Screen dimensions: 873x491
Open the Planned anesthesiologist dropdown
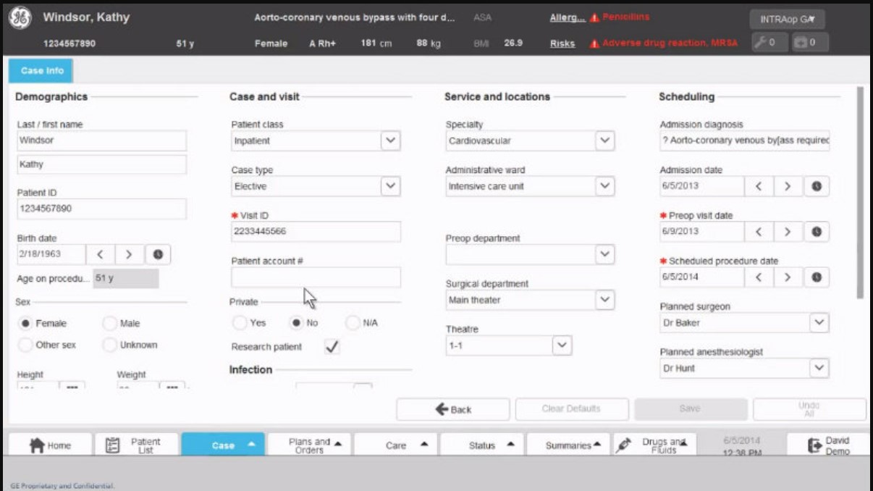click(819, 368)
